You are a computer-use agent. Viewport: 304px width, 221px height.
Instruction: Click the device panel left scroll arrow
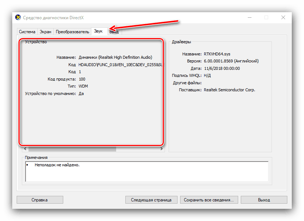25,149
